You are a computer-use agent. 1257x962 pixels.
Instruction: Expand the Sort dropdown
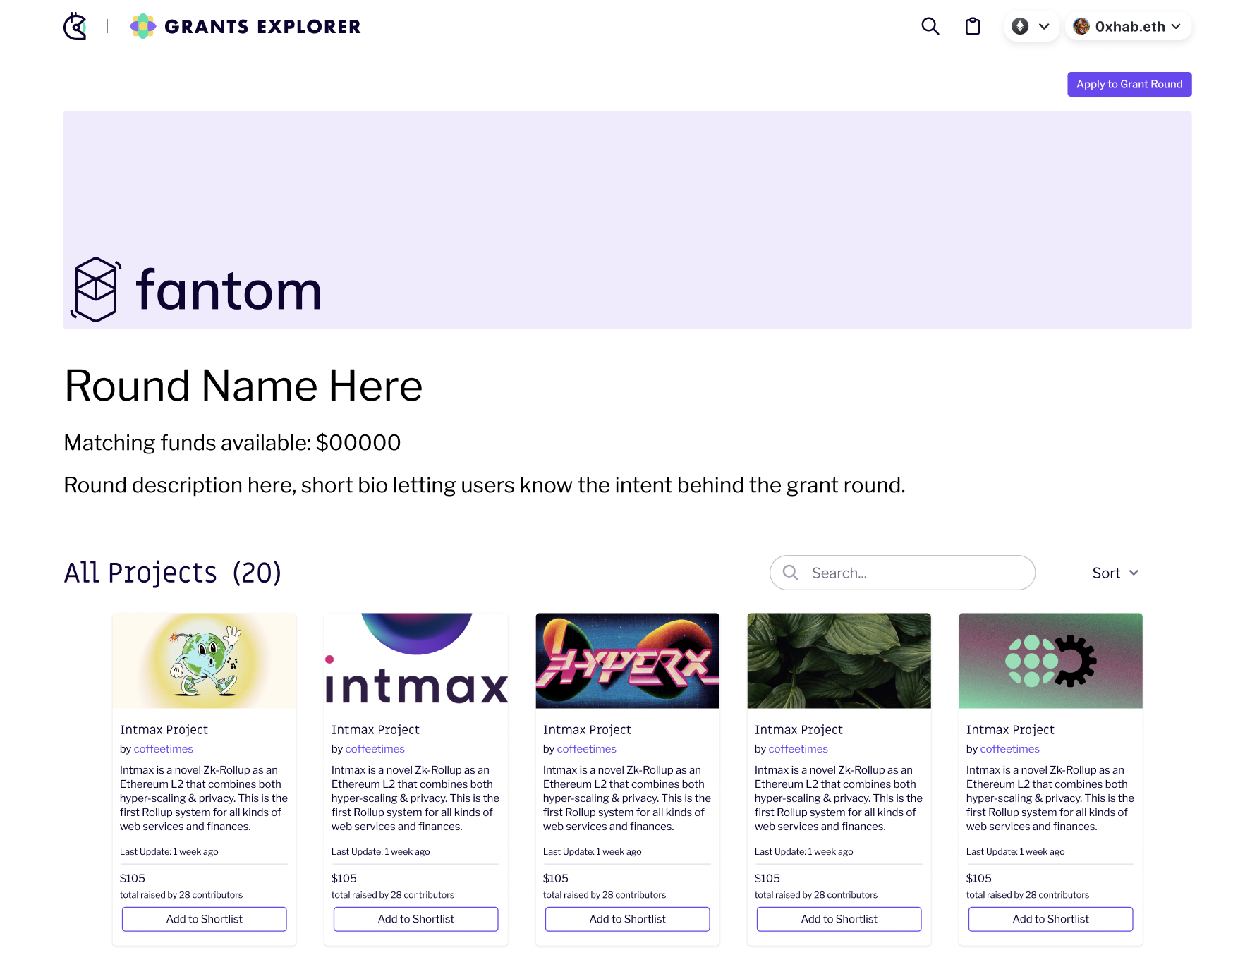[1115, 573]
